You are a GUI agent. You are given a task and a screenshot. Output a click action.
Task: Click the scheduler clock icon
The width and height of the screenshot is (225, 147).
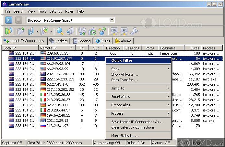[92, 31]
